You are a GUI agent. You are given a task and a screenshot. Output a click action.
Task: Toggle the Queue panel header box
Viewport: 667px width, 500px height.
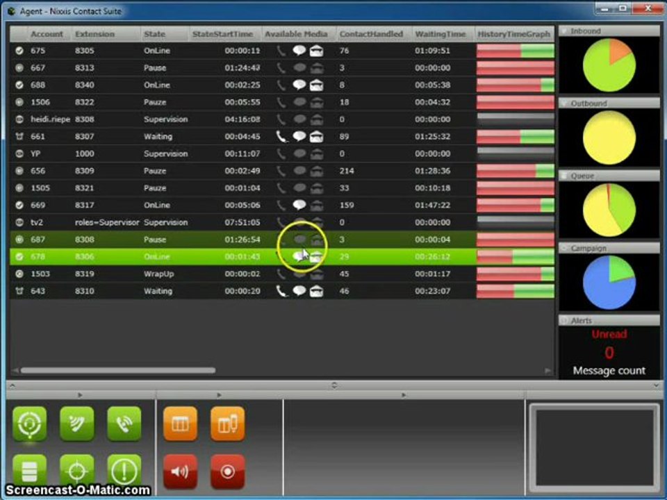[564, 176]
